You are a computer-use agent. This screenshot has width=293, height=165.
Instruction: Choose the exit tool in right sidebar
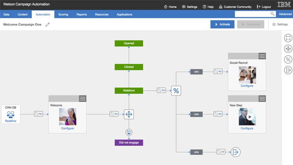[288, 70]
